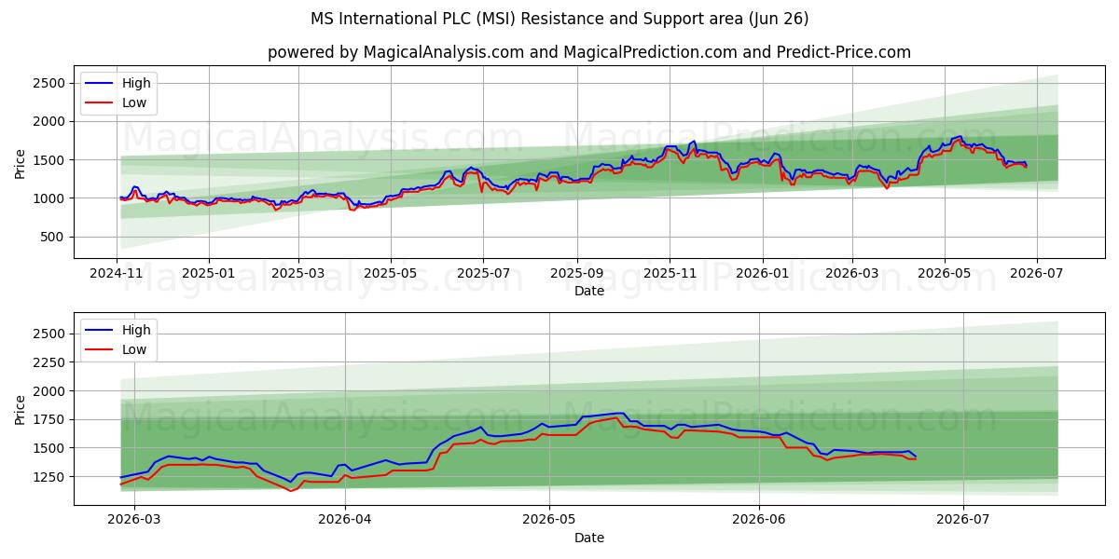The image size is (1119, 559).
Task: Click bottom chart y-axis value '1750'
Action: pyautogui.click(x=48, y=419)
